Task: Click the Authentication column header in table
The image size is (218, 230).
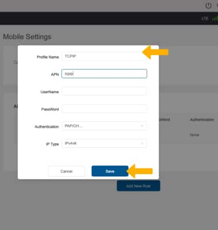Action: coord(202,120)
